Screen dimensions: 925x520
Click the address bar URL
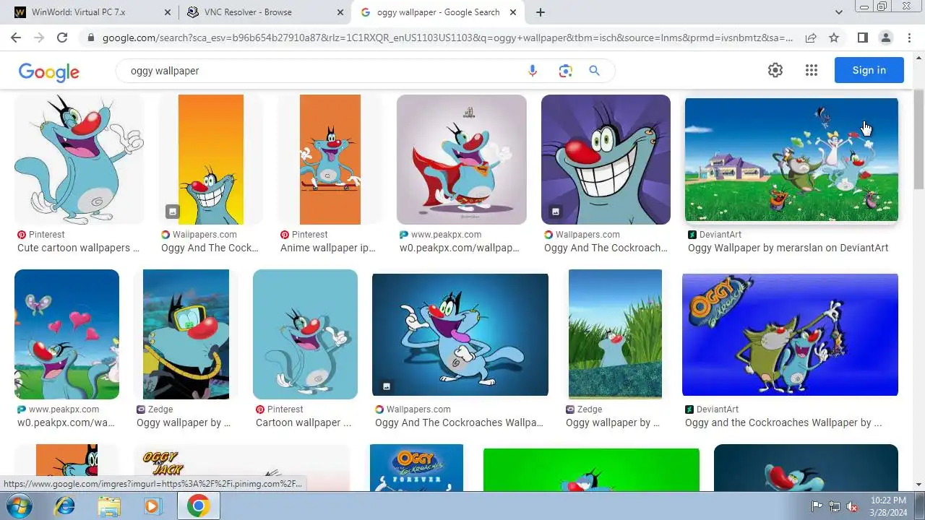tap(447, 38)
